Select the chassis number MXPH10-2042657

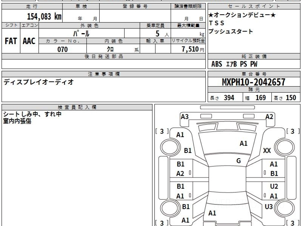254,82
